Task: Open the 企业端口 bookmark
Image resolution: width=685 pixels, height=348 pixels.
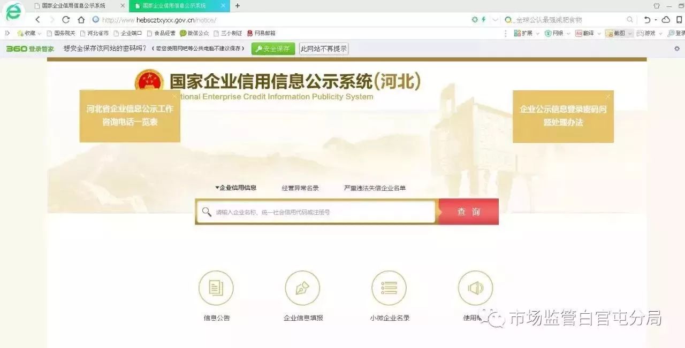Action: pos(127,33)
